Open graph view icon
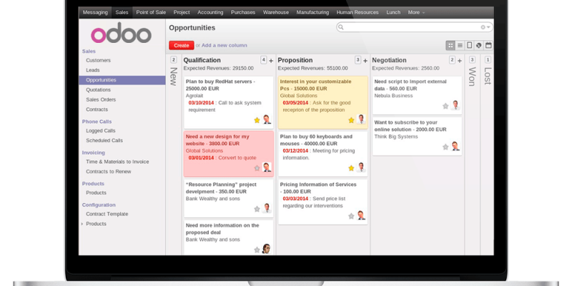 [x=479, y=45]
